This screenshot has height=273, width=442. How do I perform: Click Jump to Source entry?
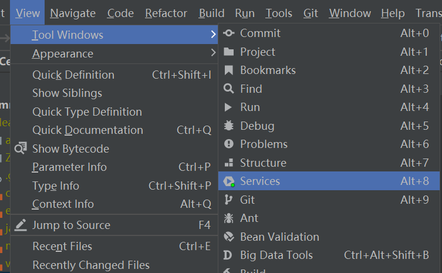click(71, 225)
